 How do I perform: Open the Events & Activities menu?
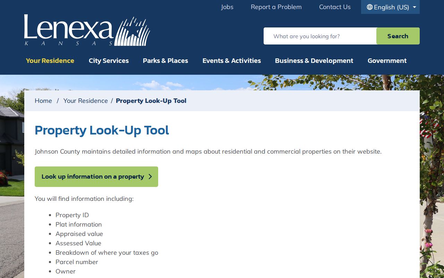(232, 60)
